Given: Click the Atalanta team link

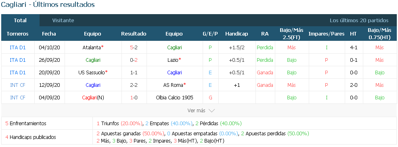Looking at the screenshot, I should pyautogui.click(x=92, y=48).
